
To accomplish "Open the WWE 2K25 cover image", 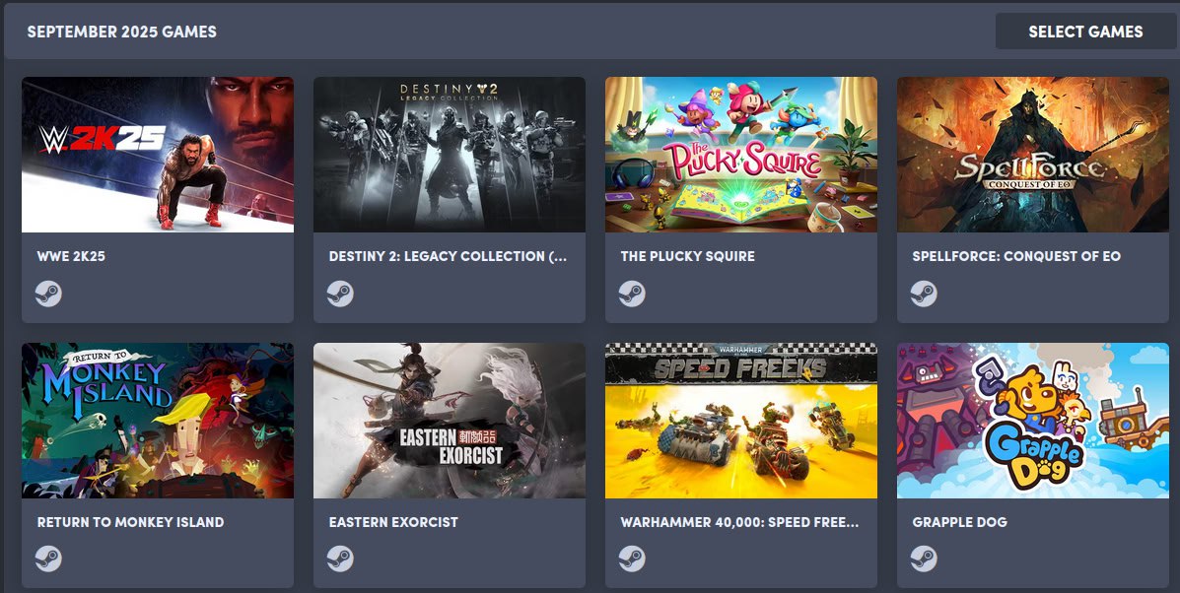I will pyautogui.click(x=158, y=154).
